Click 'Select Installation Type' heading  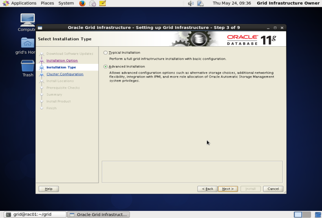click(65, 39)
